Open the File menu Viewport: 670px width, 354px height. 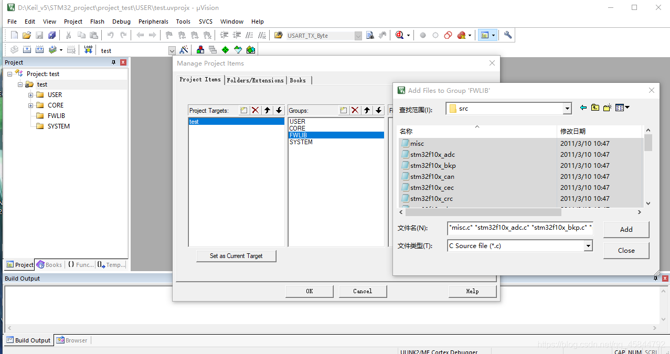pos(12,22)
